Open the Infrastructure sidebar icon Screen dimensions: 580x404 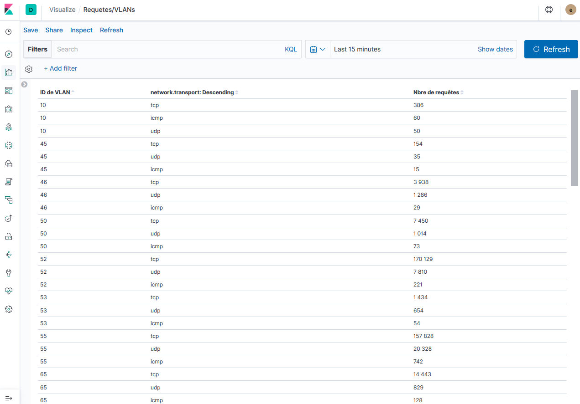pyautogui.click(x=9, y=164)
